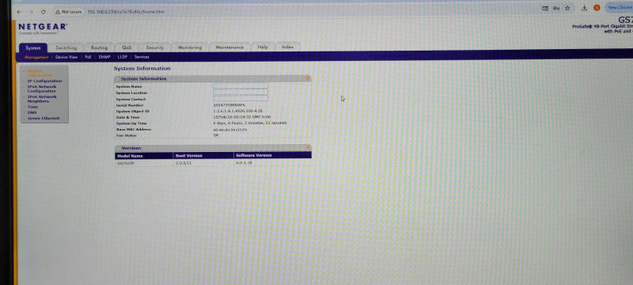Select the Device View submenu
The height and width of the screenshot is (285, 633).
66,57
